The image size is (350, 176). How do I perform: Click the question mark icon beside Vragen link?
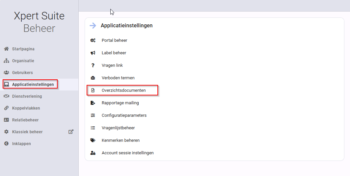tap(93, 65)
